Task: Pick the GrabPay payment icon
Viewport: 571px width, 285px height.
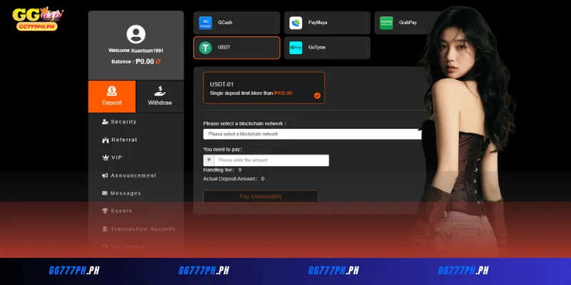Action: click(x=386, y=23)
